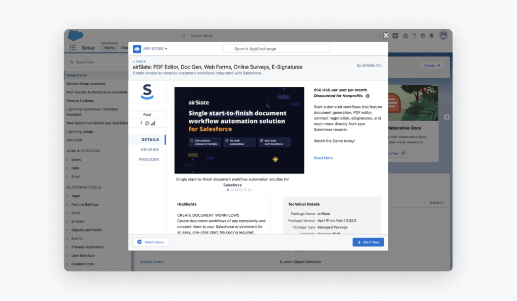Click the Help question mark icon
517x301 pixels.
pyautogui.click(x=414, y=36)
